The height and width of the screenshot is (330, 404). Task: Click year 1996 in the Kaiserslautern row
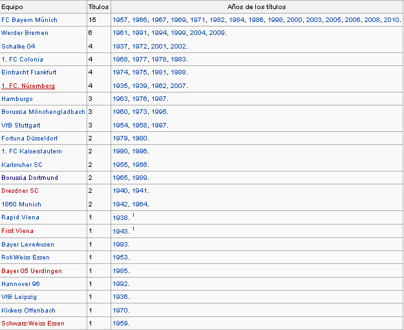pos(140,151)
